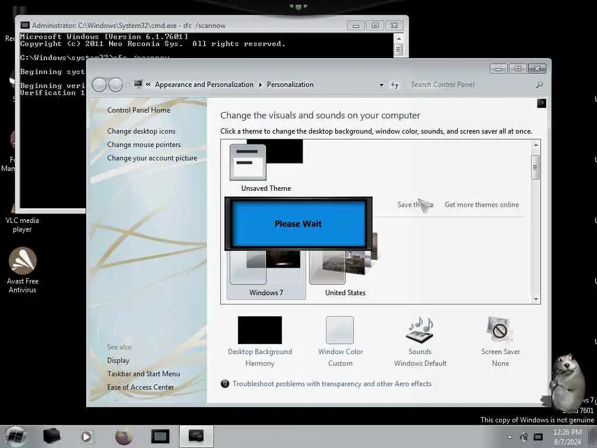
Task: Maximize the cmd.exe window
Action: coord(375,26)
